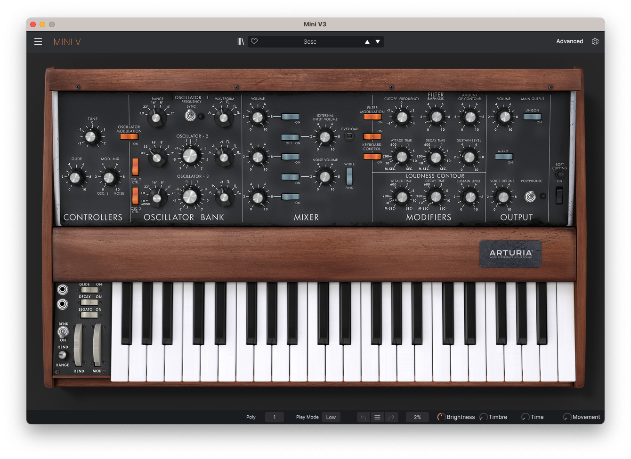Click the Tune knob in Controllers
Viewport: 631px width, 459px height.
(91, 137)
